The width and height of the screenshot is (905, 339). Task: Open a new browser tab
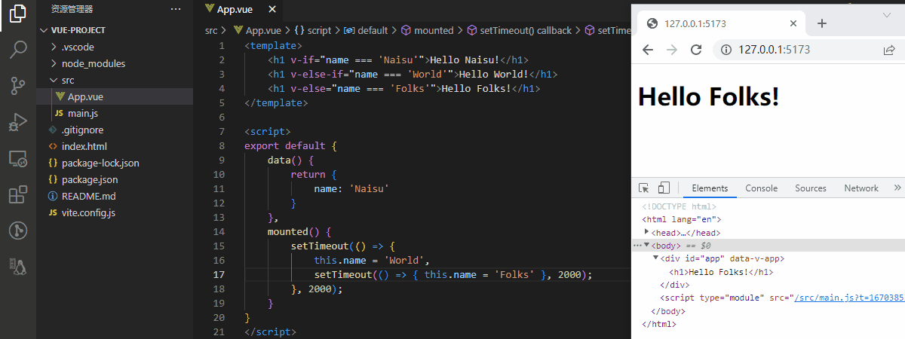point(822,23)
